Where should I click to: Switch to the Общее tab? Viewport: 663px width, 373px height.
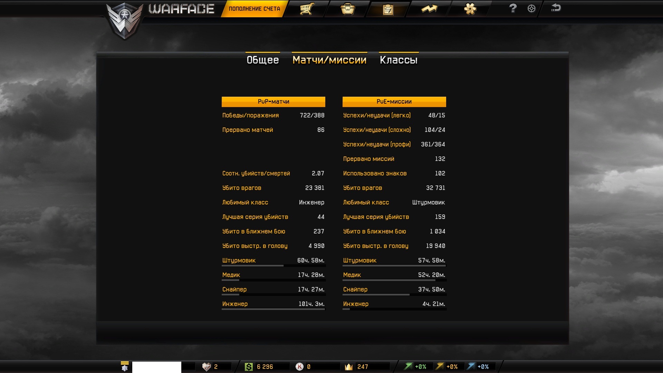point(263,60)
